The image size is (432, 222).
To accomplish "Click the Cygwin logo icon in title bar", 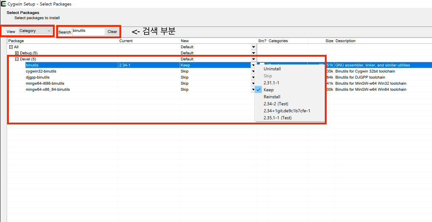I will pos(4,4).
